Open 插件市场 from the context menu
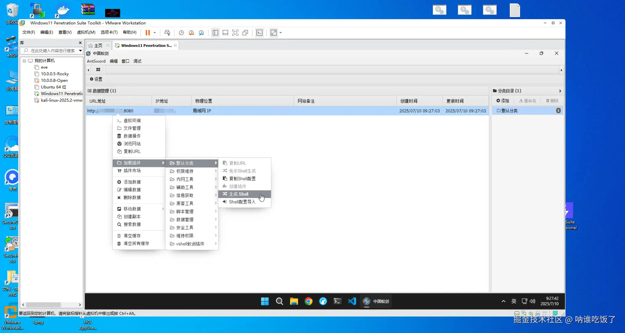Viewport: 625px width, 333px height. 139,171
